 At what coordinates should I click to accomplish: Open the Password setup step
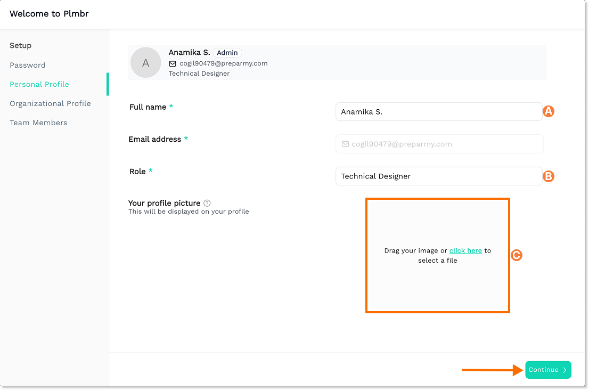27,66
